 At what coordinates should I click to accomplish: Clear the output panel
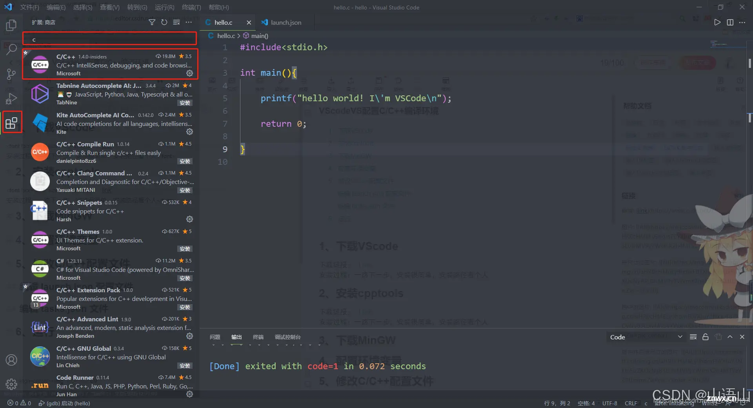[693, 337]
